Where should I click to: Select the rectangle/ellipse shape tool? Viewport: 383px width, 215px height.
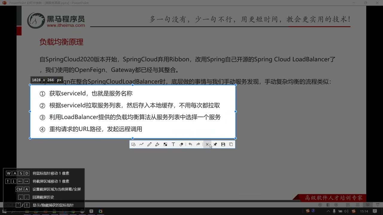pos(133,145)
